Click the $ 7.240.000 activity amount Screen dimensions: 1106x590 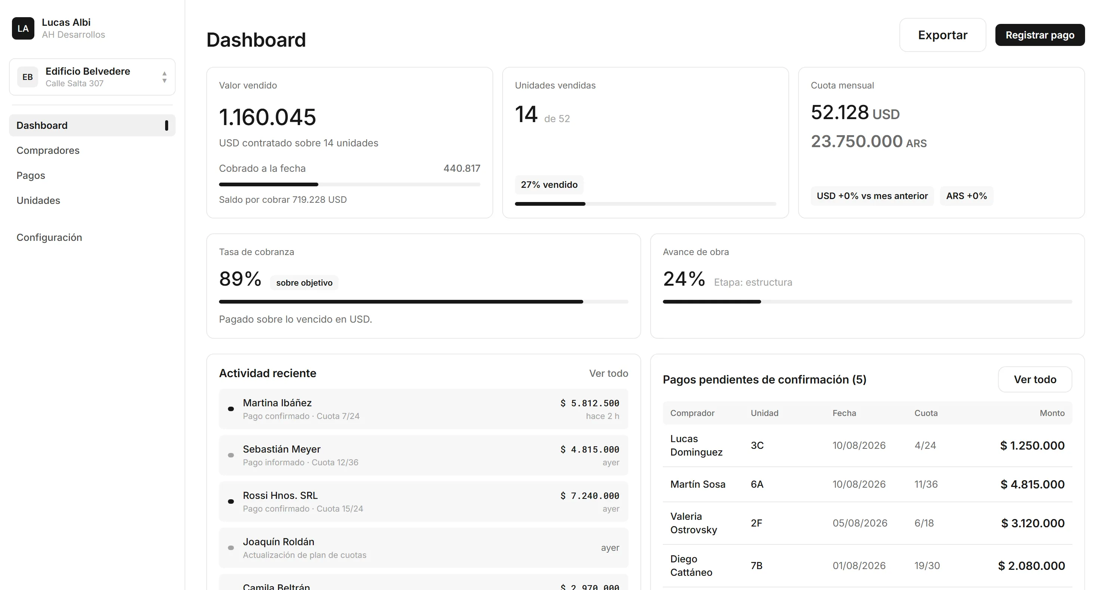coord(590,496)
